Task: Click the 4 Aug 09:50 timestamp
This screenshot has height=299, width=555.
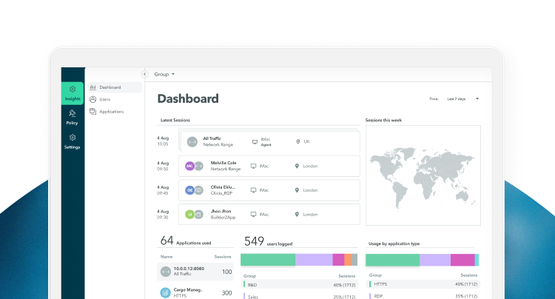Action: 163,167
